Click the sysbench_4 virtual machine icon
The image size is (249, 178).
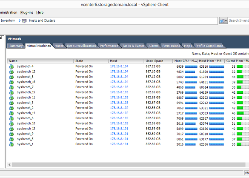coord(11,66)
